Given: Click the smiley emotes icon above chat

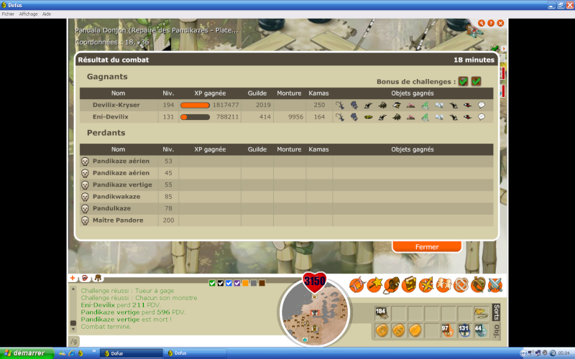Looking at the screenshot, I should 85,278.
